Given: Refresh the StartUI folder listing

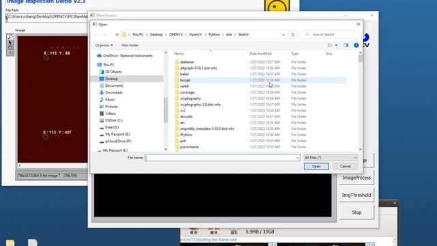Looking at the screenshot, I should pyautogui.click(x=293, y=35).
